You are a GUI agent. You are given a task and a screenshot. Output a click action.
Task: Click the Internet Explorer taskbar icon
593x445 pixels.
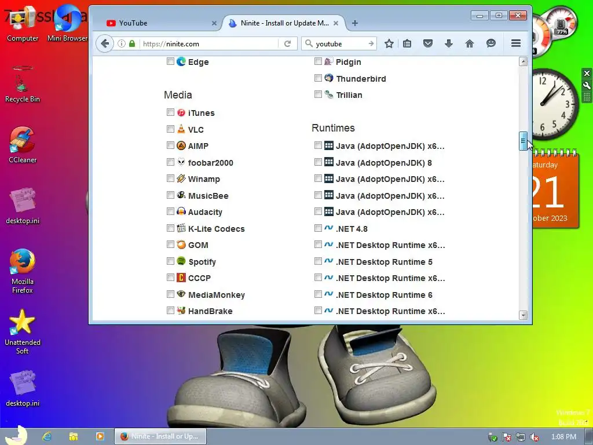tap(47, 436)
